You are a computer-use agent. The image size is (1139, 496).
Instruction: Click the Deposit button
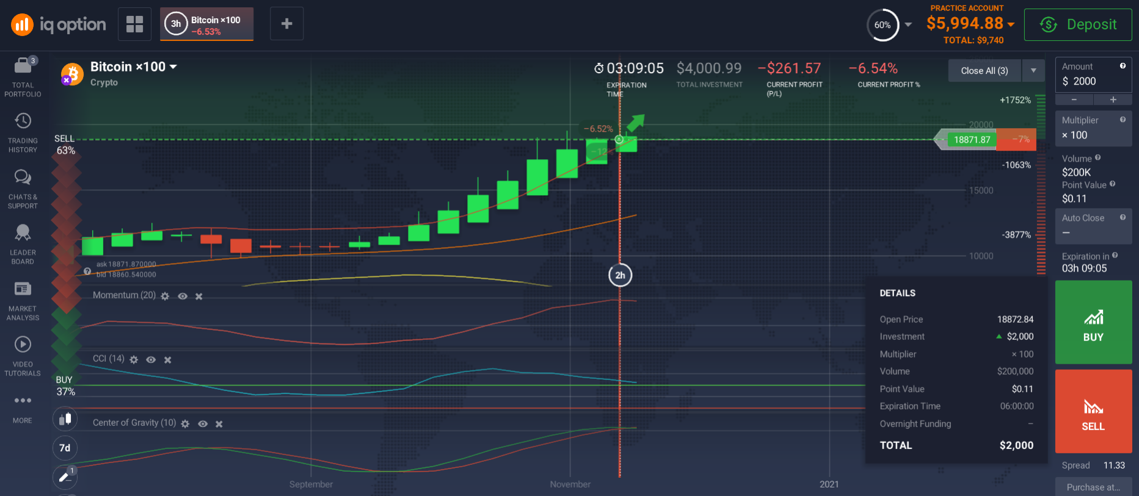coord(1078,24)
